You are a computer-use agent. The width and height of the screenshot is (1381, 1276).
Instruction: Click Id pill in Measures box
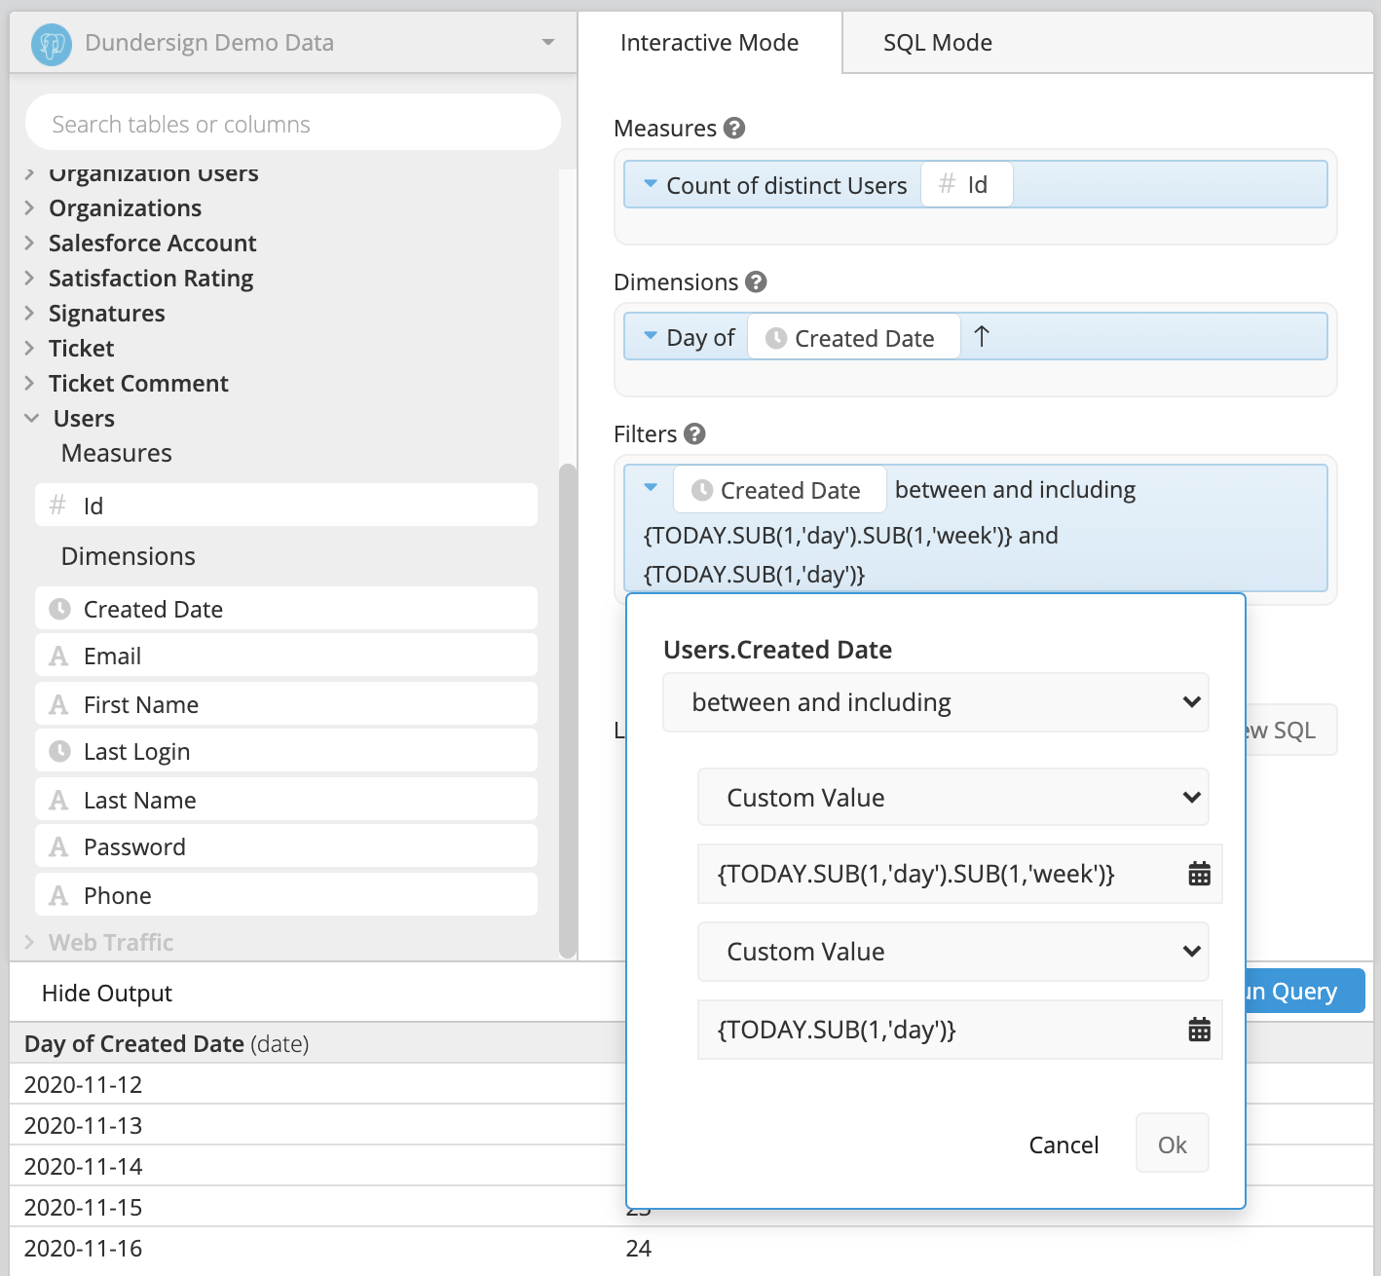[x=967, y=184]
